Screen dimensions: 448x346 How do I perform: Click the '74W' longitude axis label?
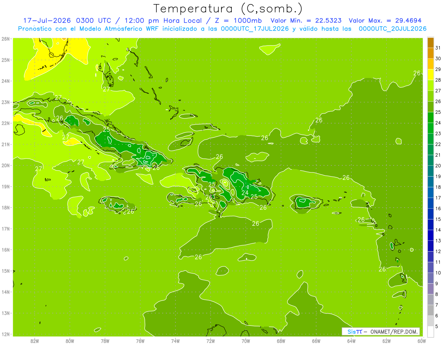click(175, 341)
